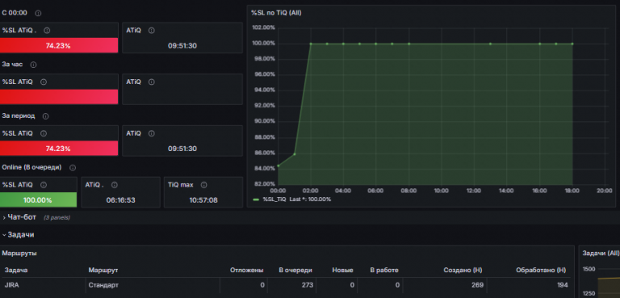The height and width of the screenshot is (298, 620).
Task: Sort table by the В очереди column header
Action: pyautogui.click(x=295, y=271)
